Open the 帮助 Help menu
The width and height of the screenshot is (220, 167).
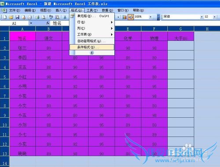[x=138, y=11]
